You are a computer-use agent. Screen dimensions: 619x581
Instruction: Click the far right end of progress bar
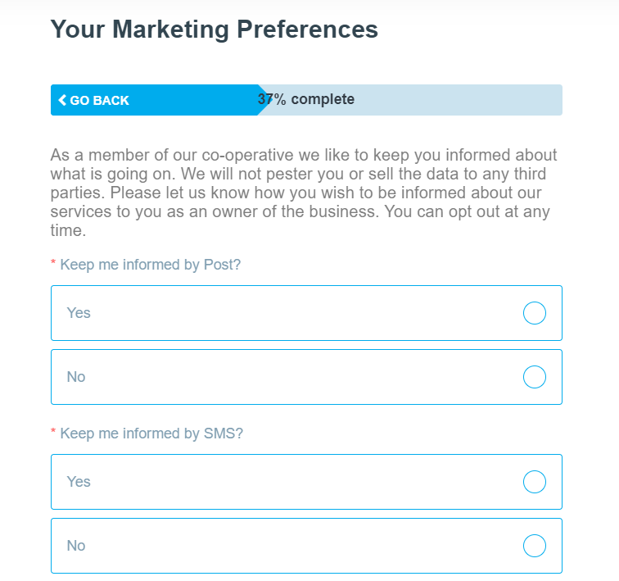click(558, 100)
